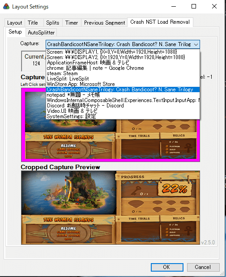The height and width of the screenshot is (277, 226).
Task: Choose Screen DISPLAY1 capture source
Action: pos(123,52)
